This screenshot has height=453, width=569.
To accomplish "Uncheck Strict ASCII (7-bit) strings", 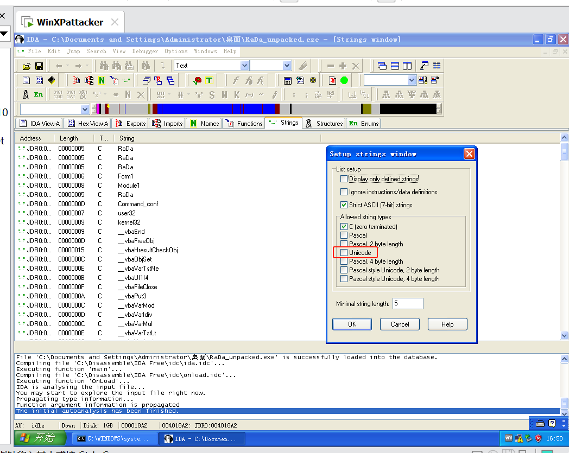I will [x=344, y=205].
